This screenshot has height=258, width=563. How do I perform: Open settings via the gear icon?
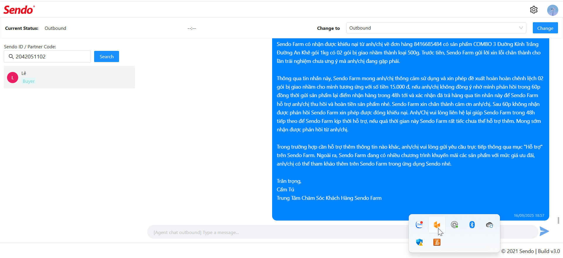tap(534, 10)
